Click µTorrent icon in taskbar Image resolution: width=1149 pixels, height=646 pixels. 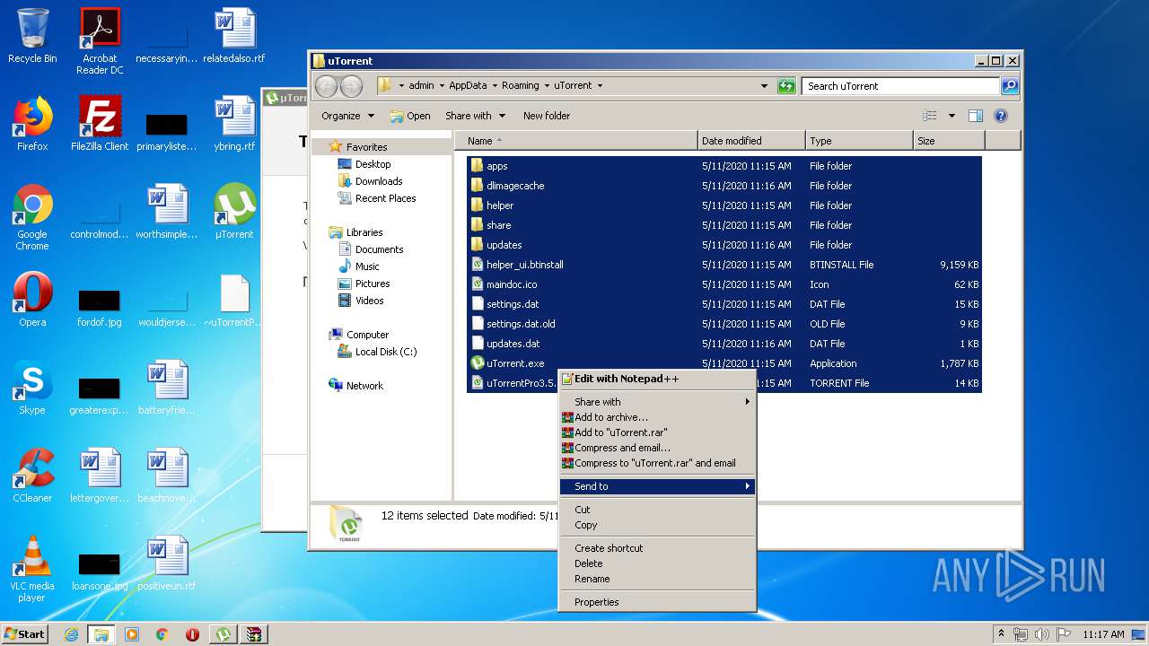coord(224,634)
